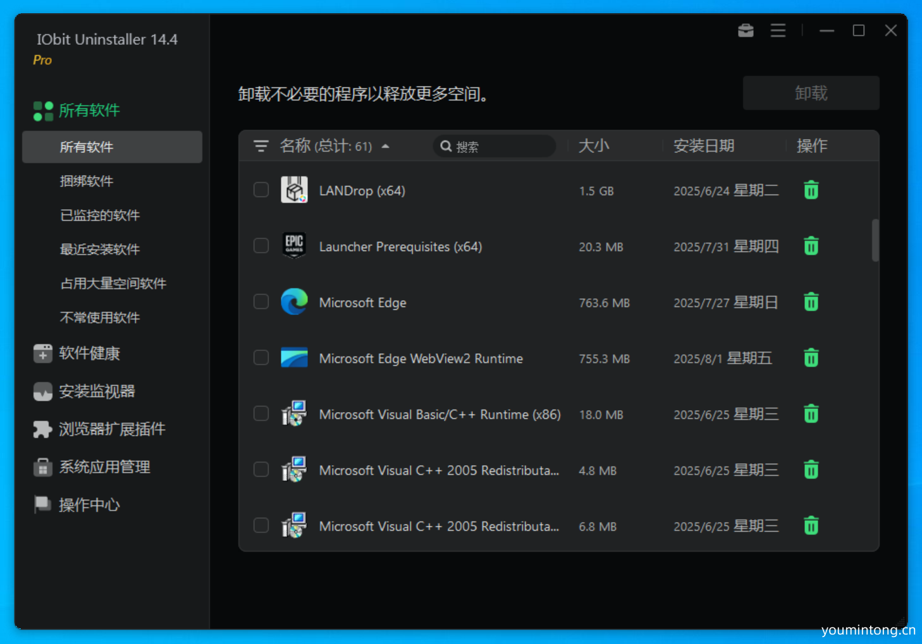Image resolution: width=922 pixels, height=644 pixels.
Task: Click the 2025/7/31 星期四 date
Action: click(x=726, y=246)
